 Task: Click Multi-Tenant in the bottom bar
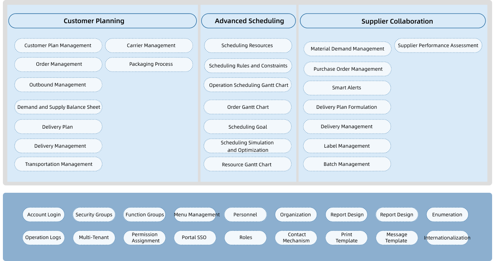tap(94, 237)
